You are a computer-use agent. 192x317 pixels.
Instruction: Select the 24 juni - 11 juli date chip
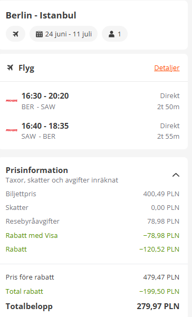[x=63, y=34]
